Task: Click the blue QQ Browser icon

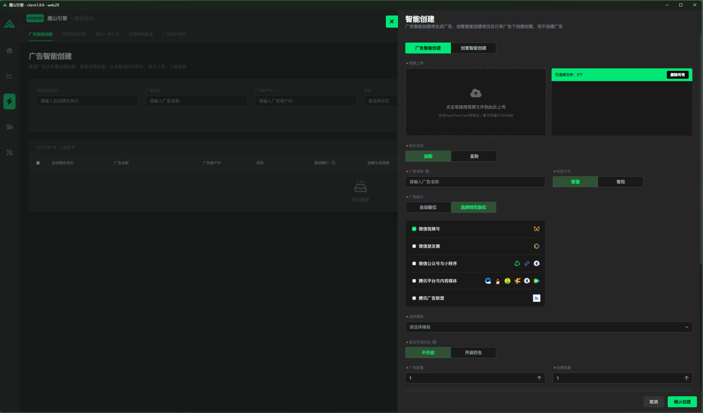Action: coord(488,281)
